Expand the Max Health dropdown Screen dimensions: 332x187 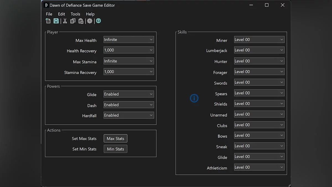pyautogui.click(x=129, y=40)
